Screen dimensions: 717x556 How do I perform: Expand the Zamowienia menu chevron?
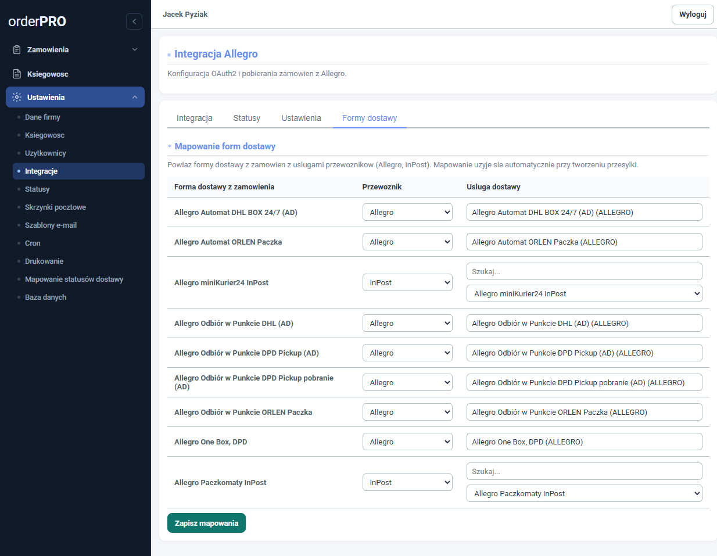(135, 50)
